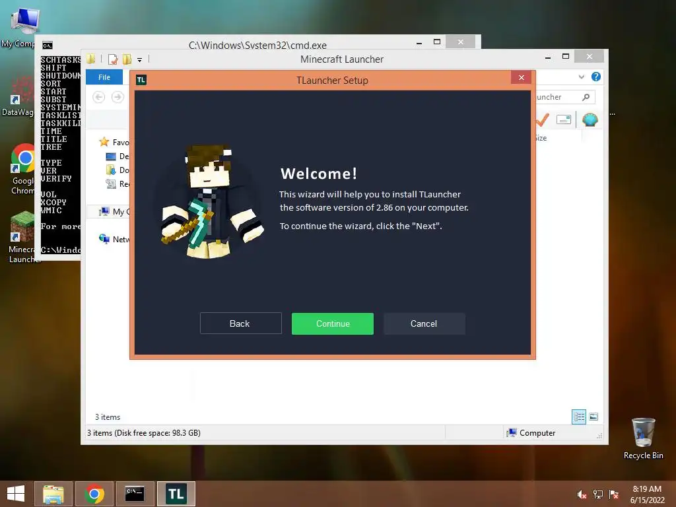Select Network in navigation pane
Viewport: 676px width, 507px height.
coord(114,239)
